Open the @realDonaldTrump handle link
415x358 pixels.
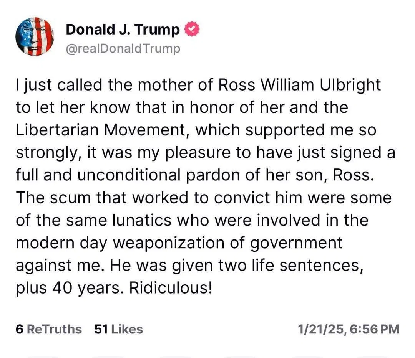pyautogui.click(x=123, y=49)
